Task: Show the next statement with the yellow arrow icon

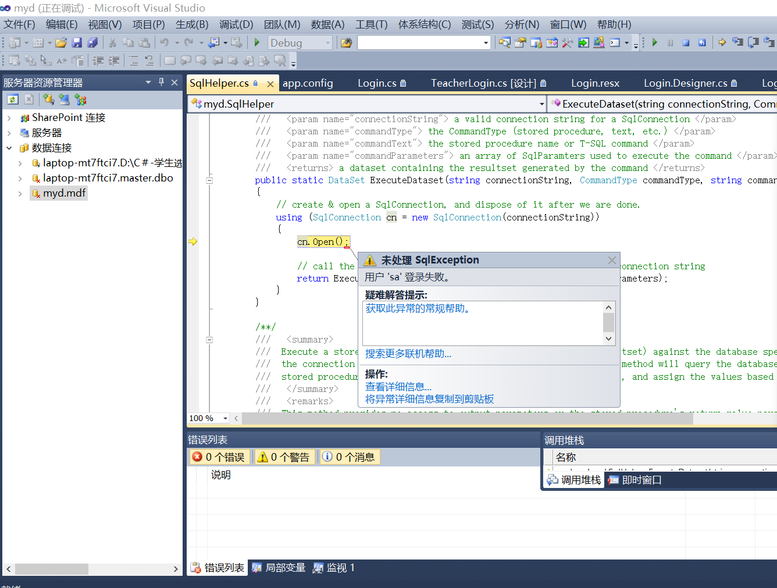Action: (x=722, y=42)
